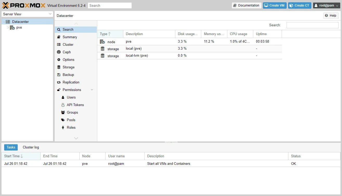Click the Create CT button
The image size is (342, 196).
click(300, 5)
